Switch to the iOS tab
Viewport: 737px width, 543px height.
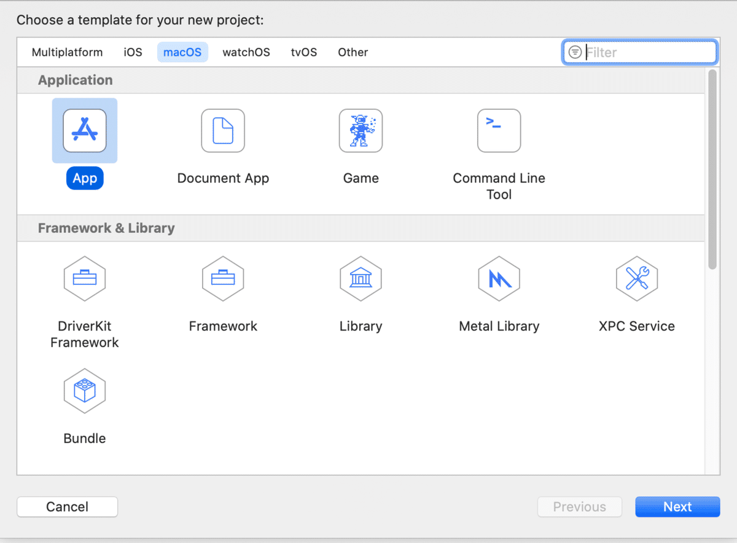click(x=133, y=52)
